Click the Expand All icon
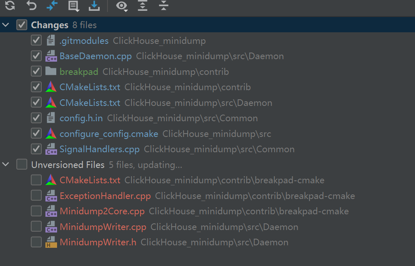The width and height of the screenshot is (415, 266). [x=142, y=5]
